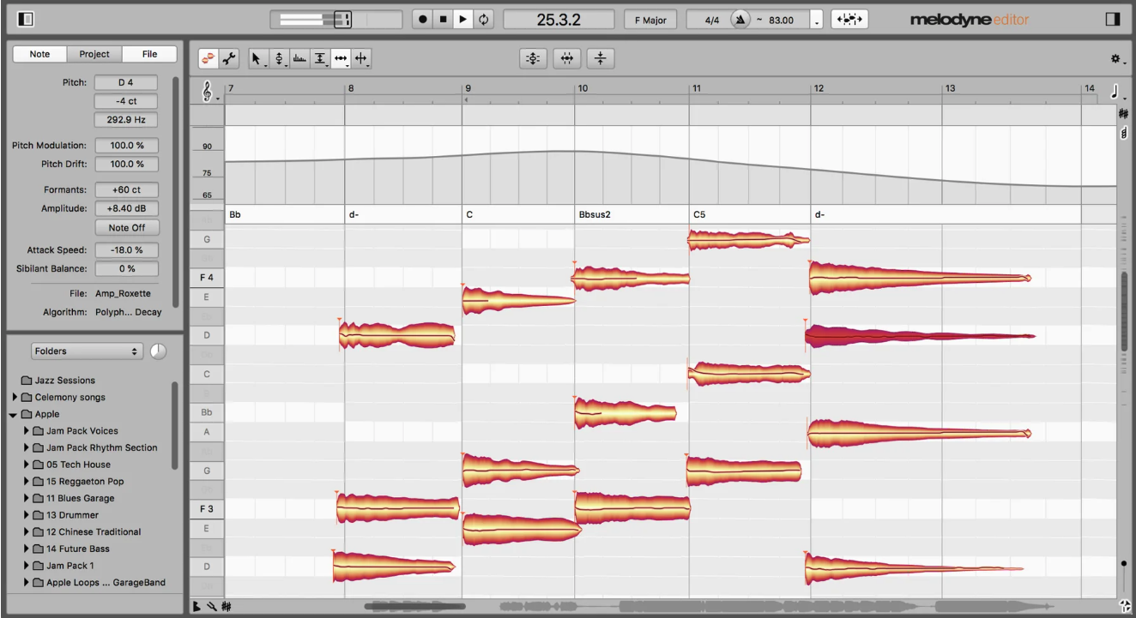Switch to the Project tab
Image resolution: width=1136 pixels, height=618 pixels.
coord(94,54)
